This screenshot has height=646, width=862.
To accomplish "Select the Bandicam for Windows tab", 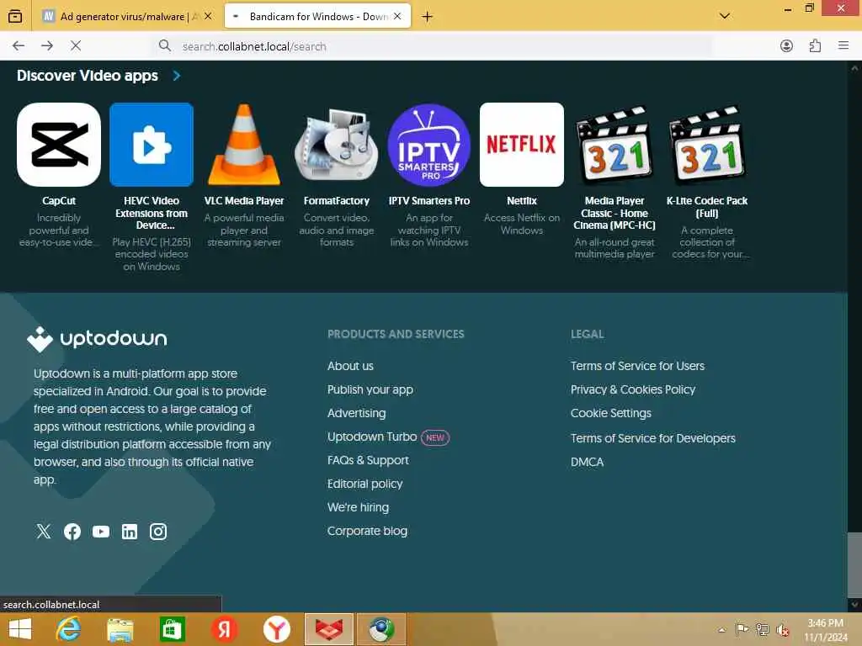I will [317, 17].
